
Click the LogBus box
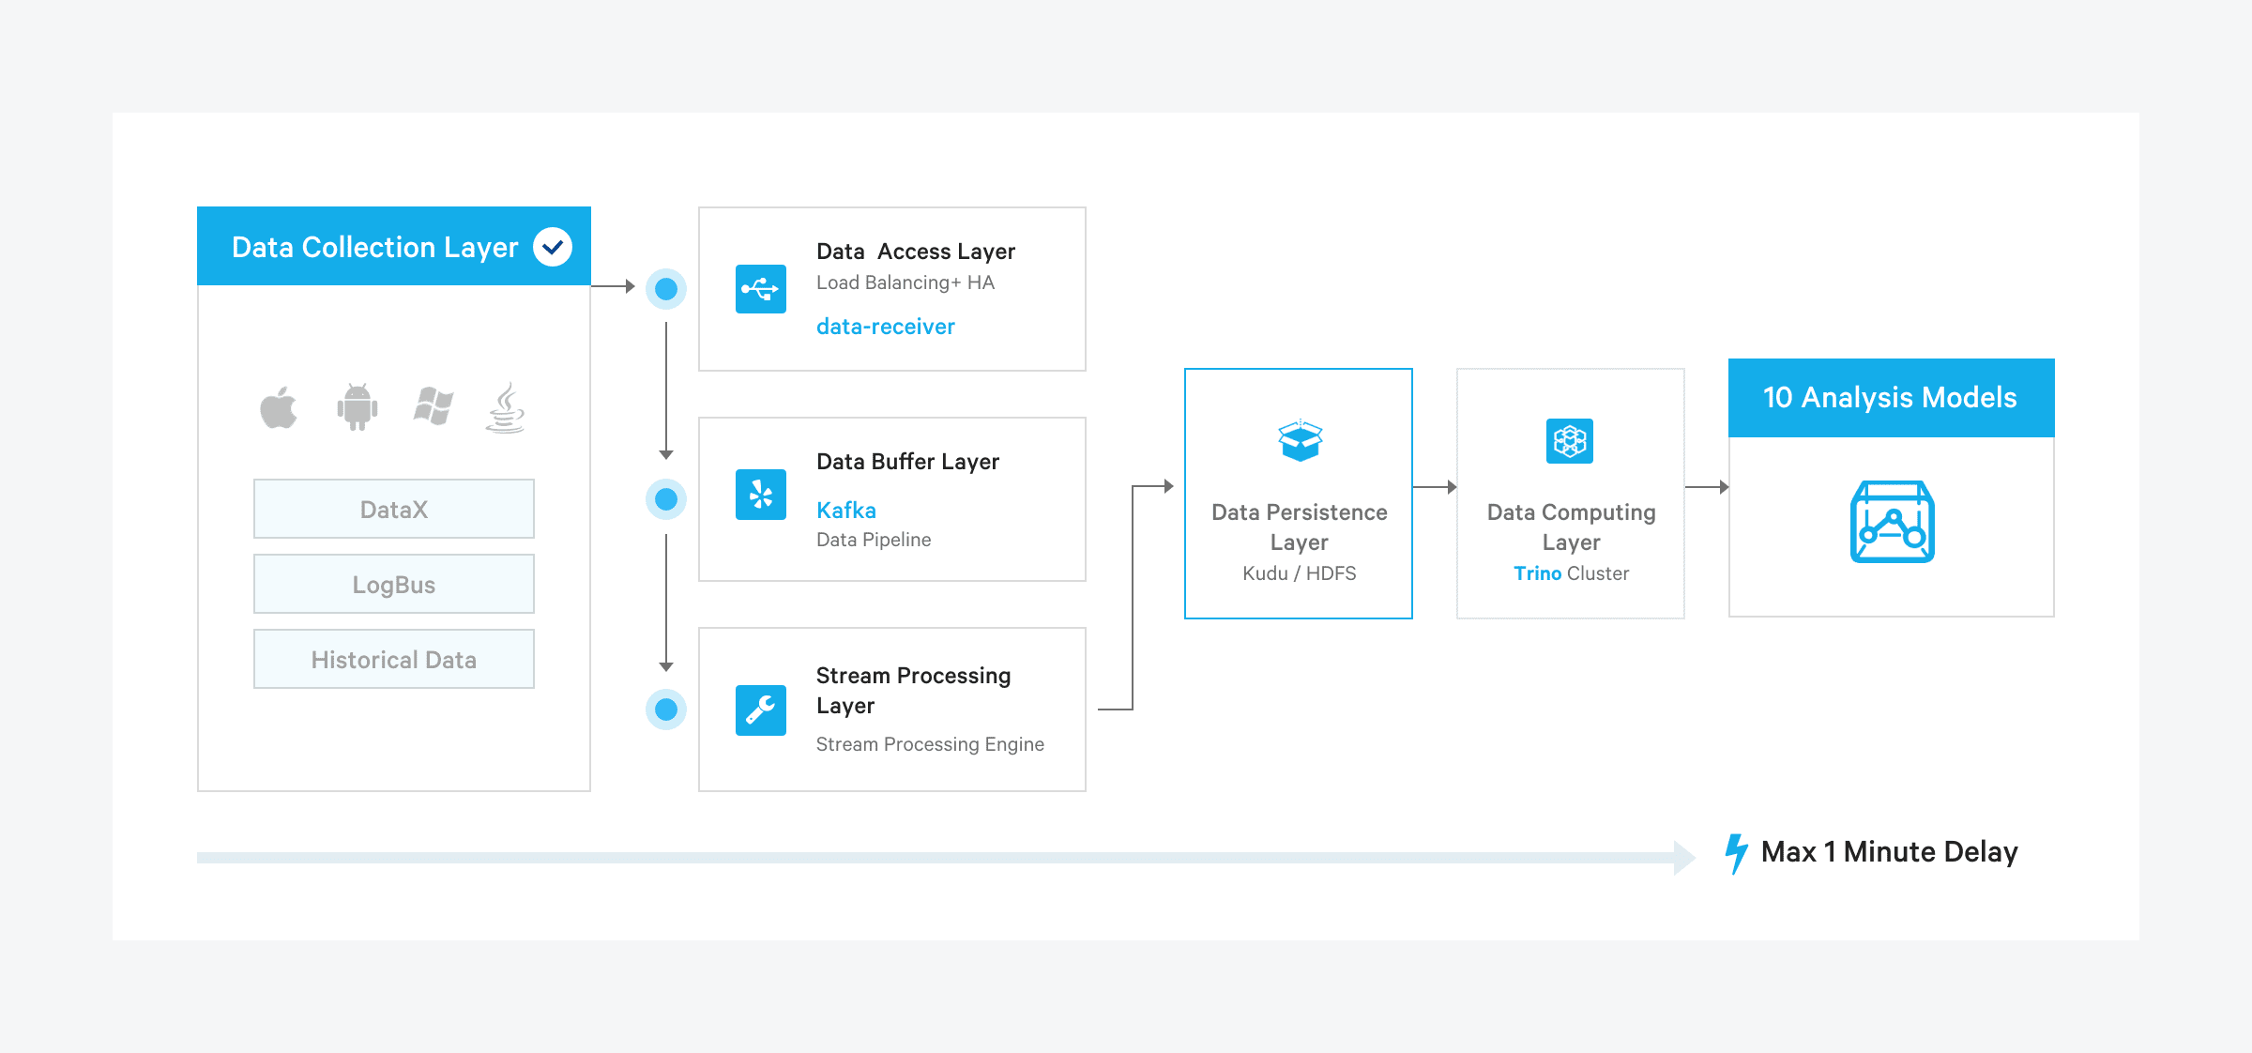[x=394, y=584]
